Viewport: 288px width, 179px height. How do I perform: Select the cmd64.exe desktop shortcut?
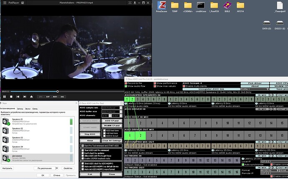coord(201,7)
